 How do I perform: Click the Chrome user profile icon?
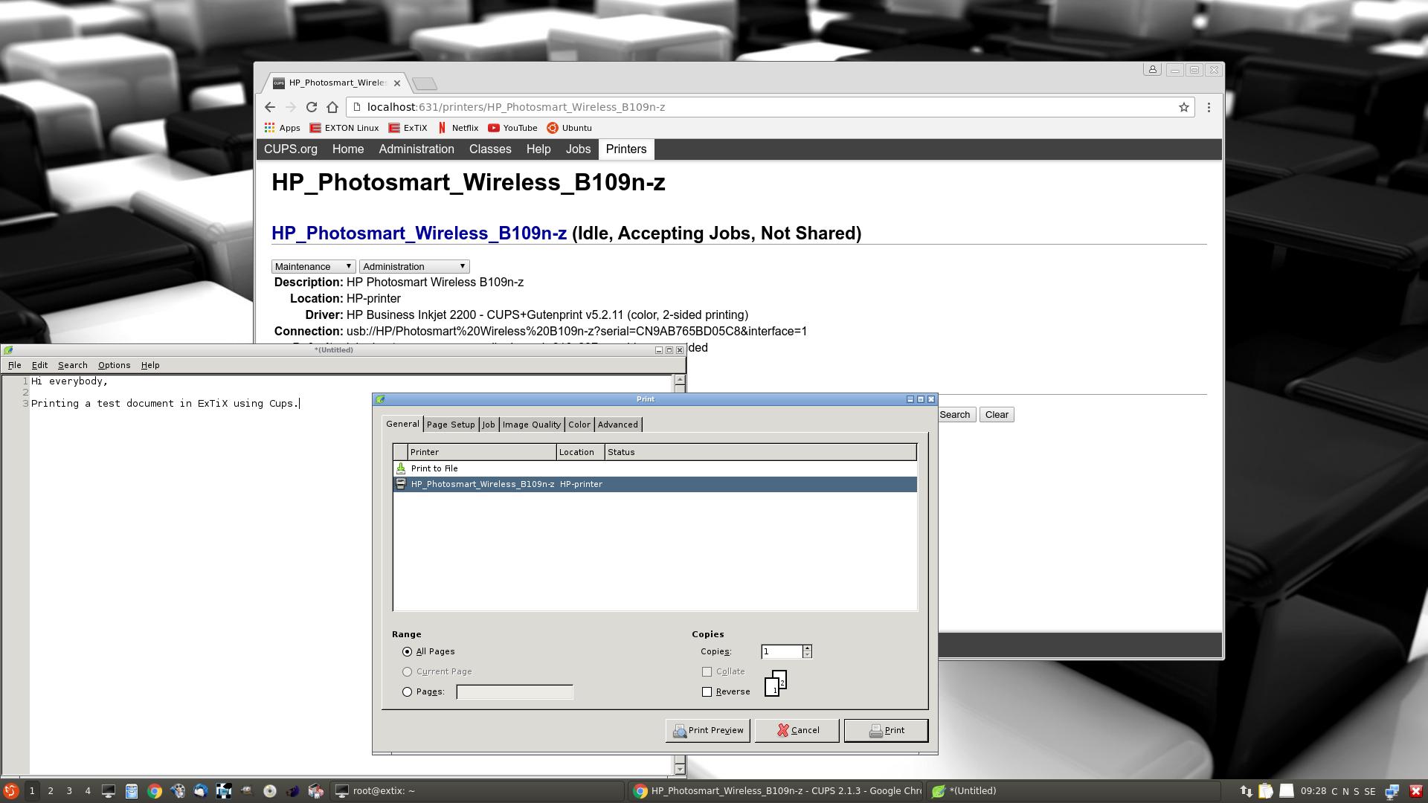tap(1152, 69)
